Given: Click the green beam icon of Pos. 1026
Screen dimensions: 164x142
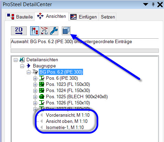Looking at the screenshot, I should [x=42, y=103].
